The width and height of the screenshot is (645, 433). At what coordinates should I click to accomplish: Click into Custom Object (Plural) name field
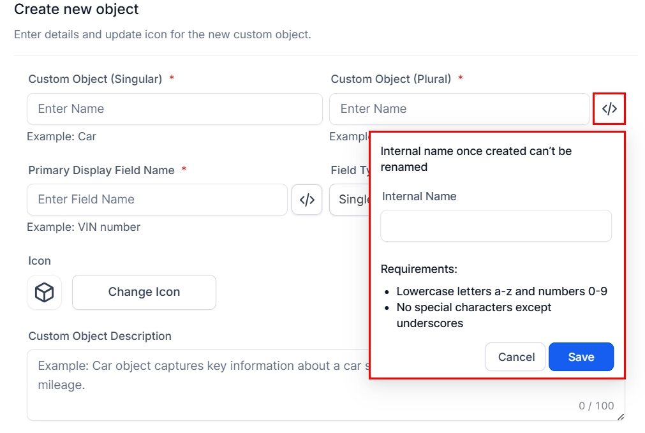tap(459, 109)
